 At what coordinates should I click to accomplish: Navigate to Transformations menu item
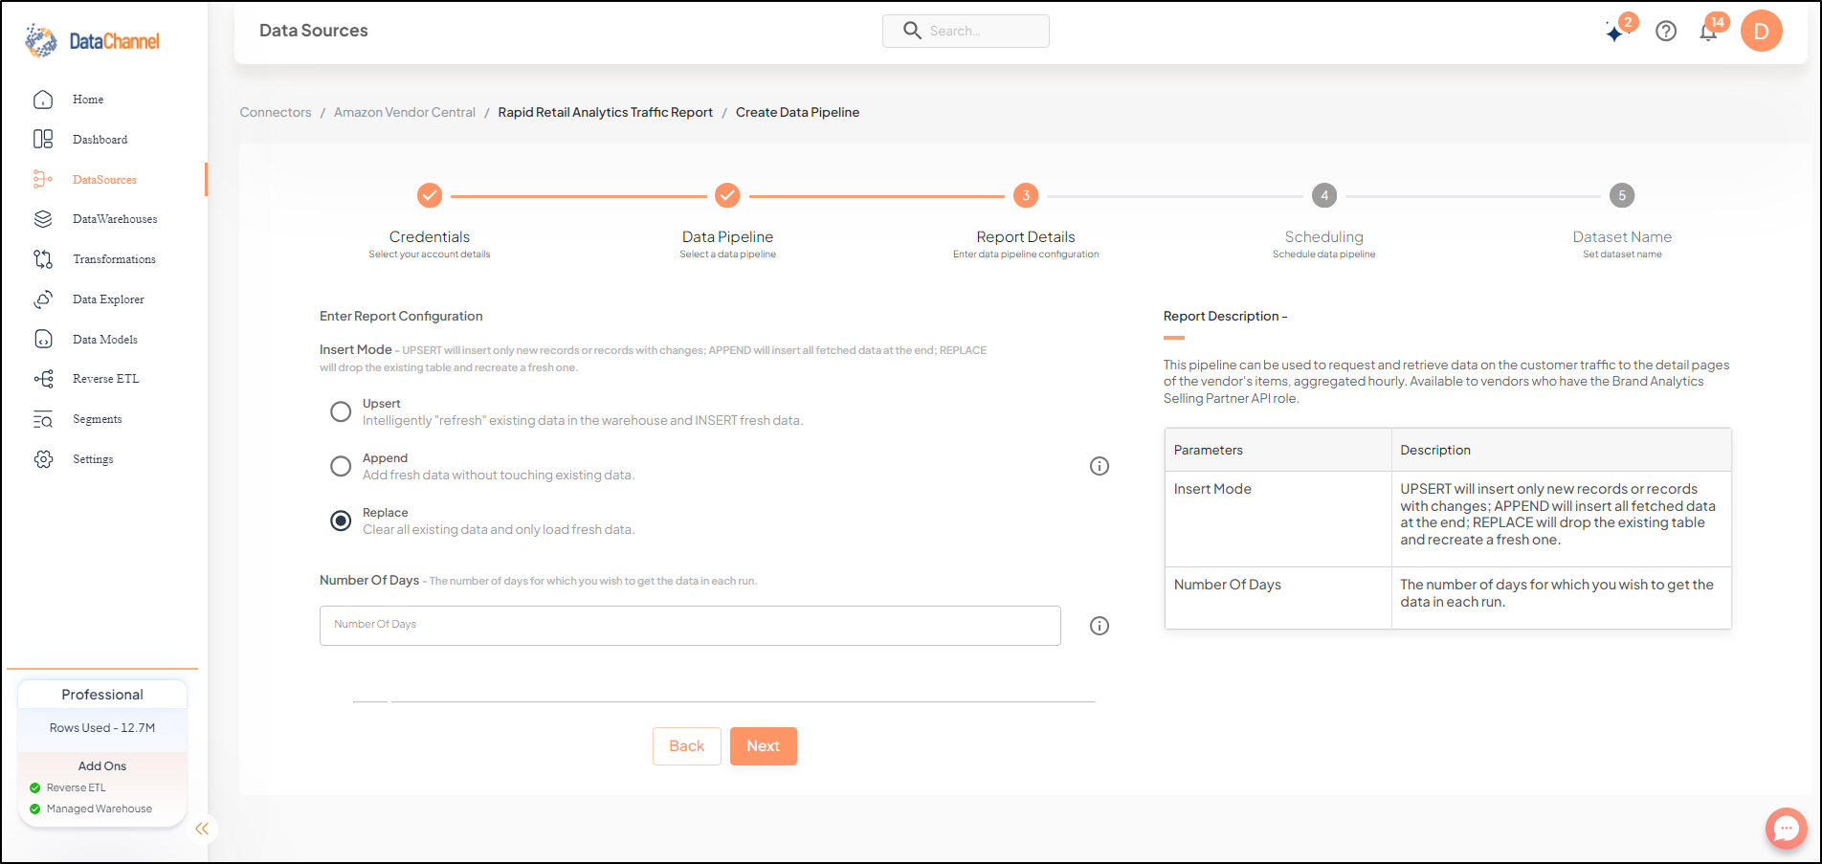(x=114, y=259)
